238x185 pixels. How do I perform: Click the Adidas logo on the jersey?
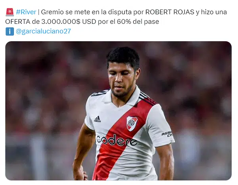pyautogui.click(x=97, y=119)
